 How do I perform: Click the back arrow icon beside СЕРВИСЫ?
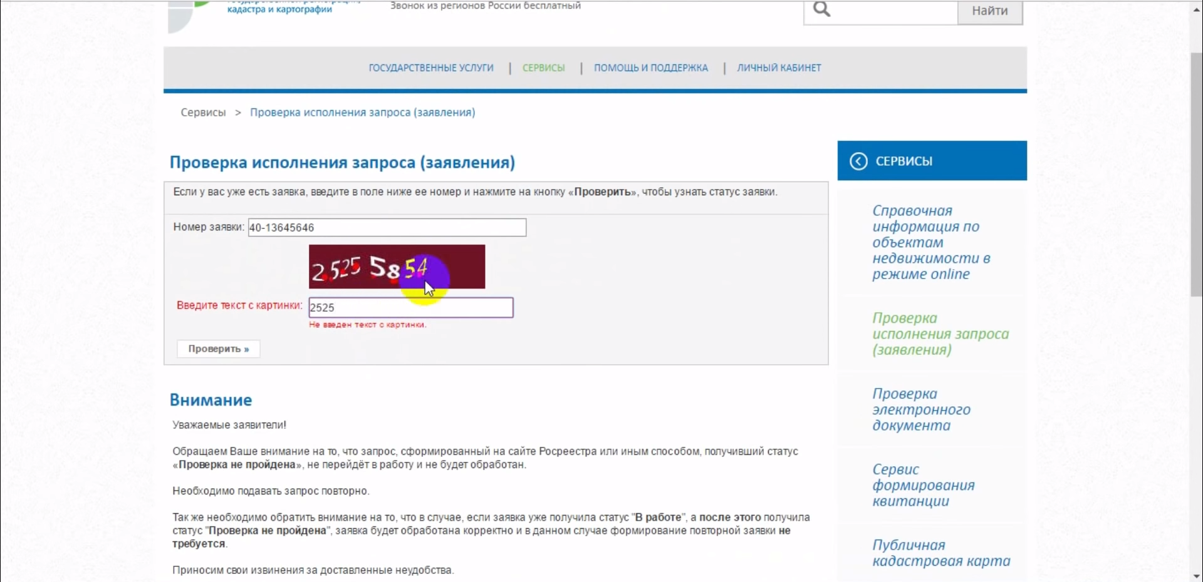[858, 161]
